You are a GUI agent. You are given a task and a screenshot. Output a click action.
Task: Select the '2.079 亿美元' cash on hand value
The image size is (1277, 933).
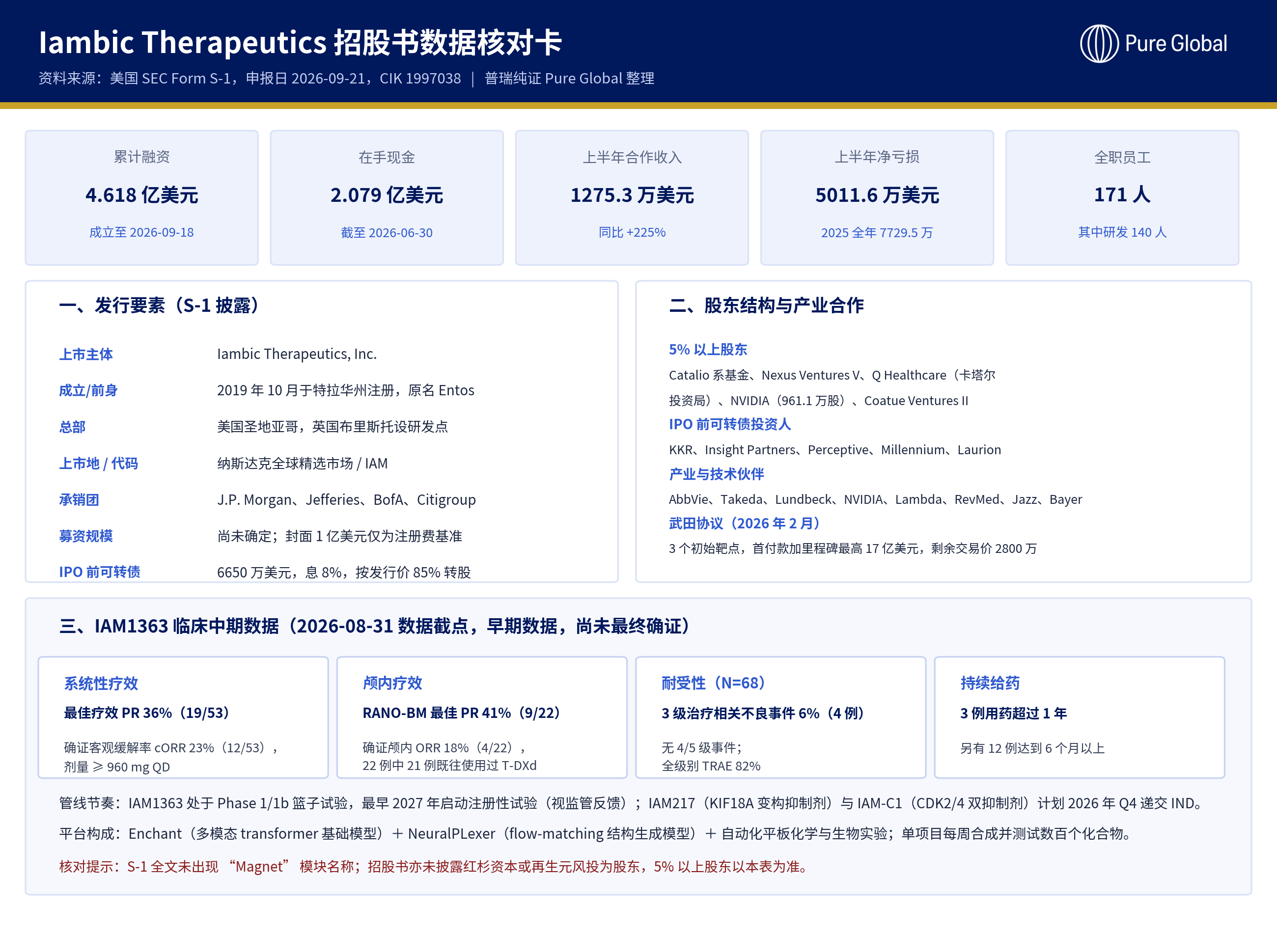click(x=387, y=195)
